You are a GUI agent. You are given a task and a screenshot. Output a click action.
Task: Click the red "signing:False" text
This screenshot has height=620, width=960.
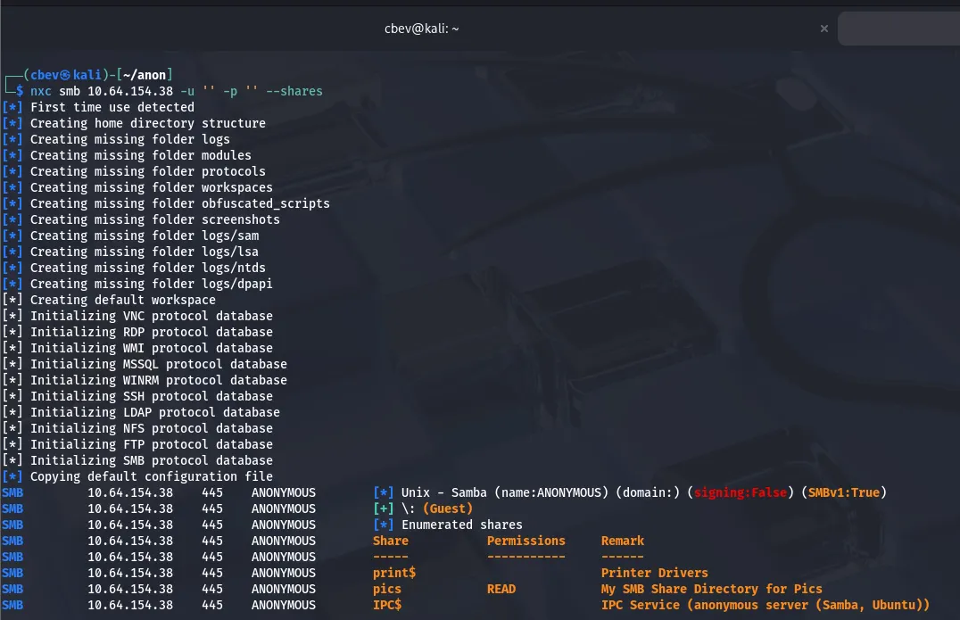[741, 492]
